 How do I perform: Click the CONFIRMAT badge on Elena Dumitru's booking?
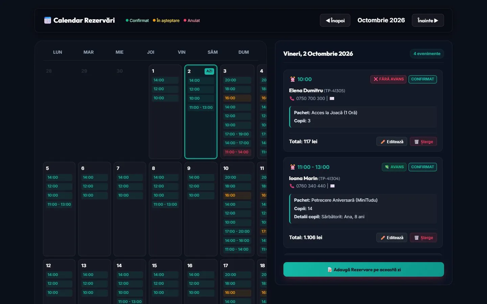pyautogui.click(x=423, y=79)
